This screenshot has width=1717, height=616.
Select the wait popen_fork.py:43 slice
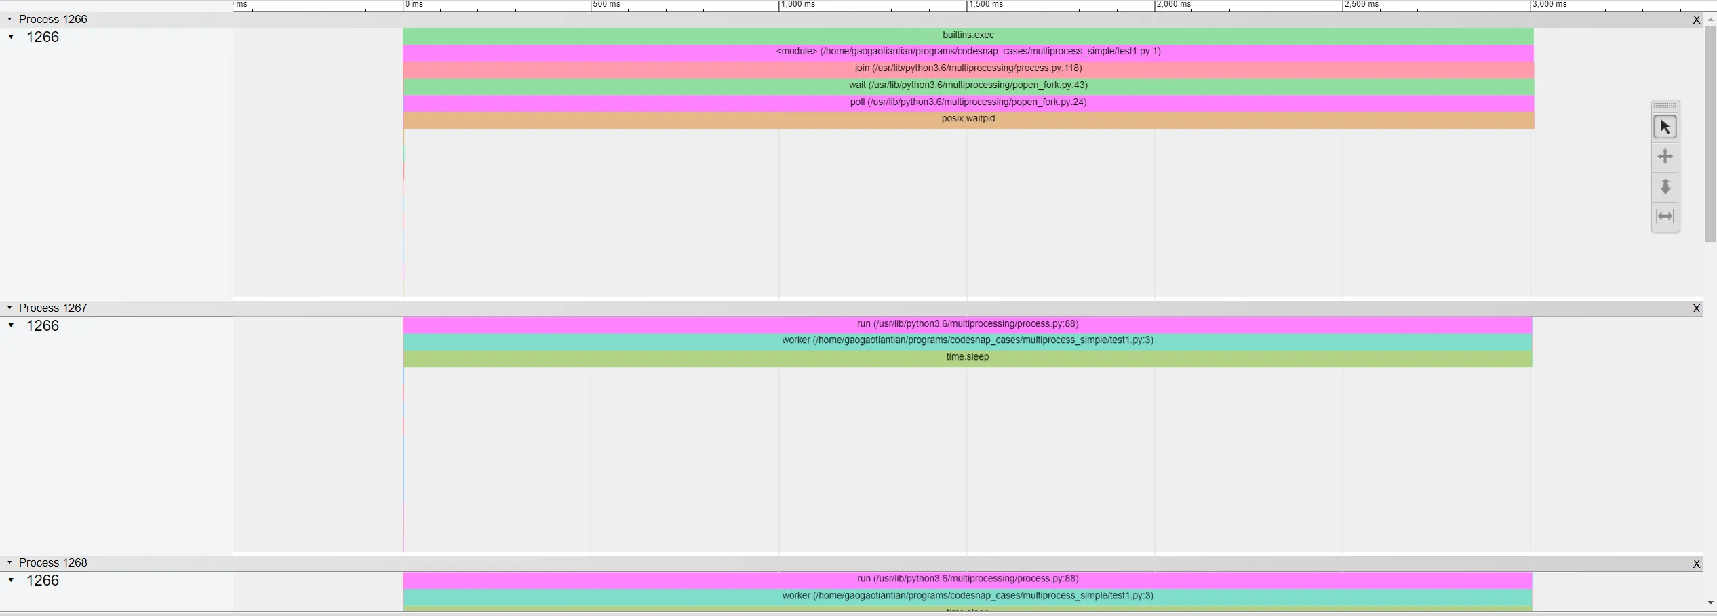pos(968,87)
